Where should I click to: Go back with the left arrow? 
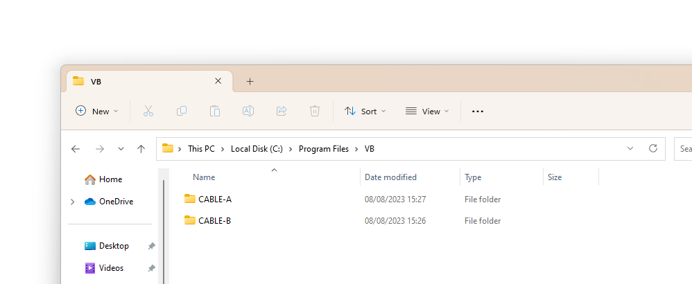pos(76,149)
